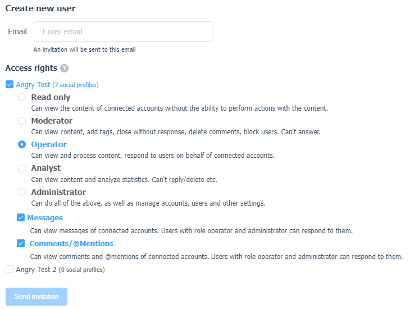This screenshot has width=410, height=309.
Task: Click the Send invitation button
Action: coord(37,297)
